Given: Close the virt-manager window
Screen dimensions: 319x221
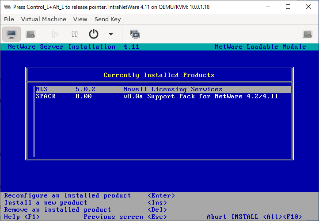Looking at the screenshot, I should (x=308, y=7).
